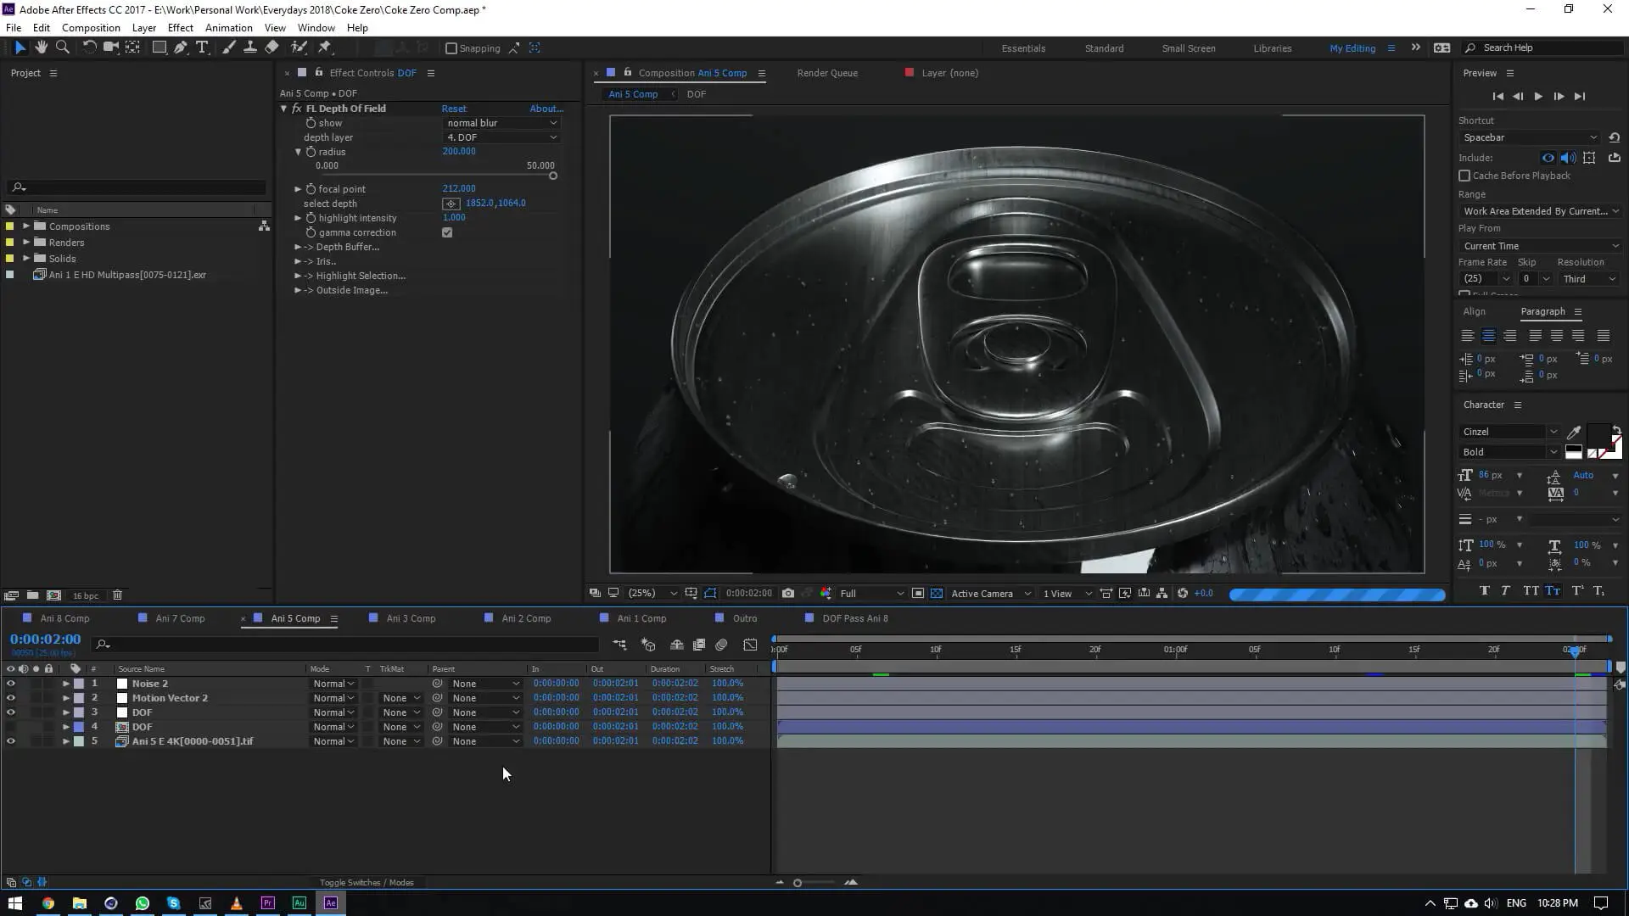Create a new folder in Project panel
The width and height of the screenshot is (1629, 916).
[32, 595]
